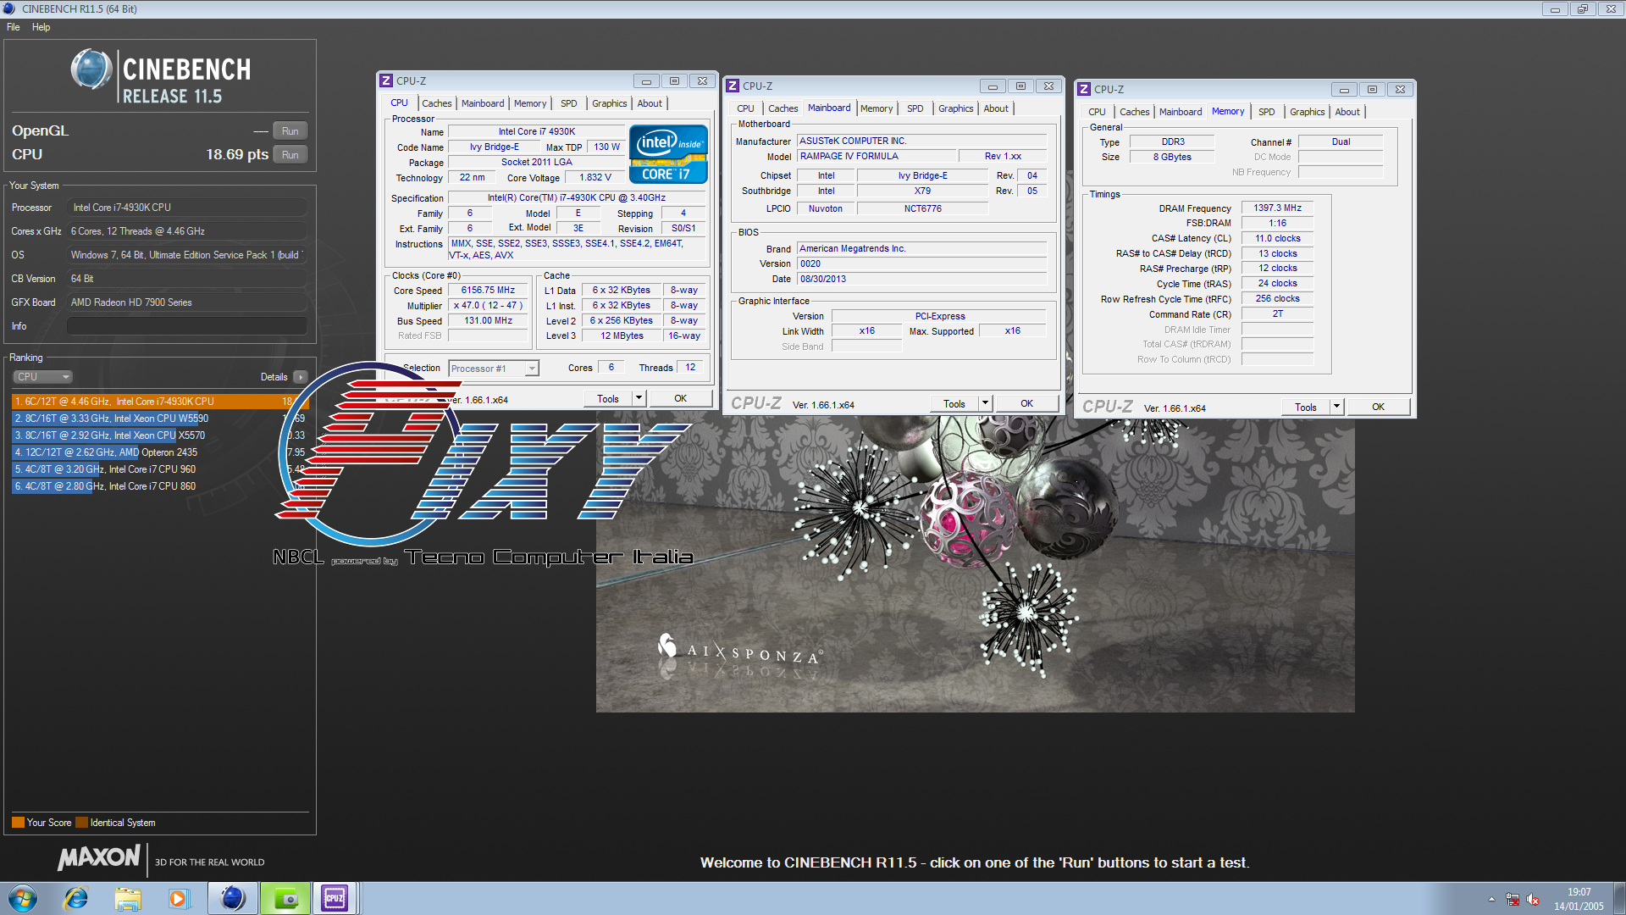Click the RAMPAGE IV FORMULA model field

tap(877, 157)
